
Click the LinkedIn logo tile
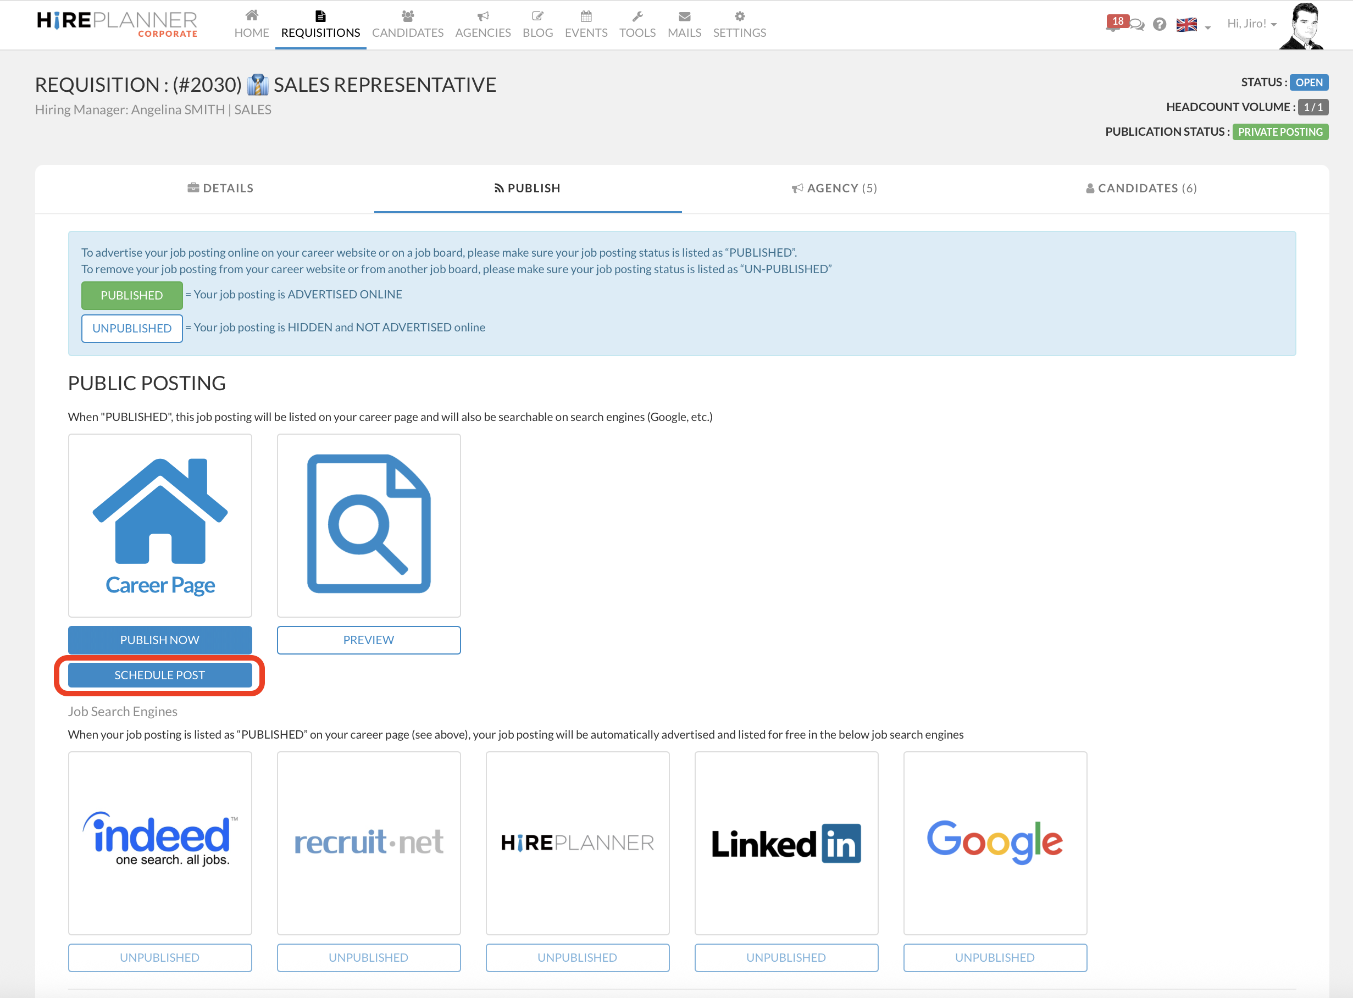point(786,842)
